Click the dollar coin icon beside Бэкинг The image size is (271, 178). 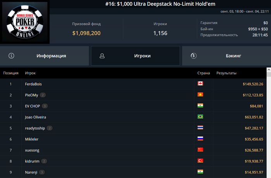tap(194, 56)
